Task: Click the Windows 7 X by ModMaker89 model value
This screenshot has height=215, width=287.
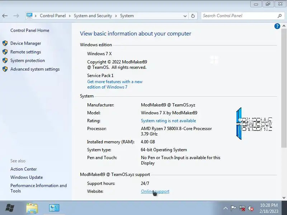Action: (169, 113)
